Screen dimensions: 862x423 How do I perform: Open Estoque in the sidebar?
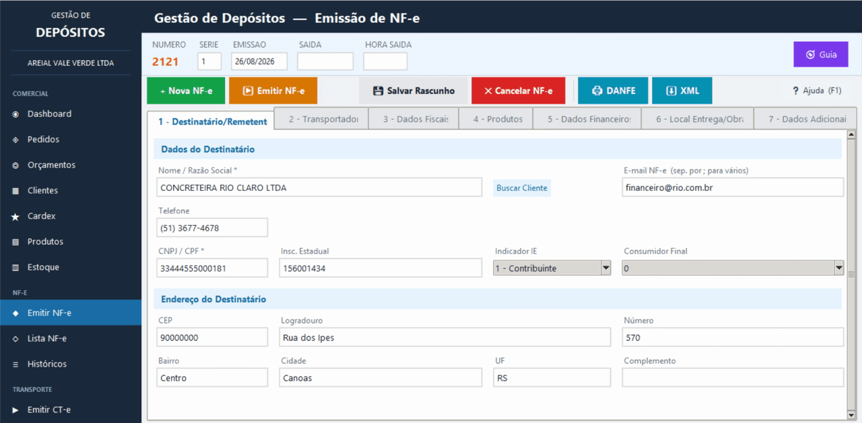click(x=71, y=268)
